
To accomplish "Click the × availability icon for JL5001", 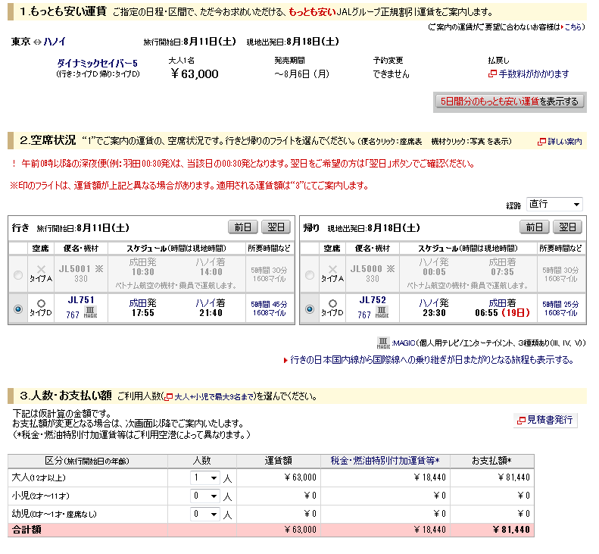I will 41,269.
